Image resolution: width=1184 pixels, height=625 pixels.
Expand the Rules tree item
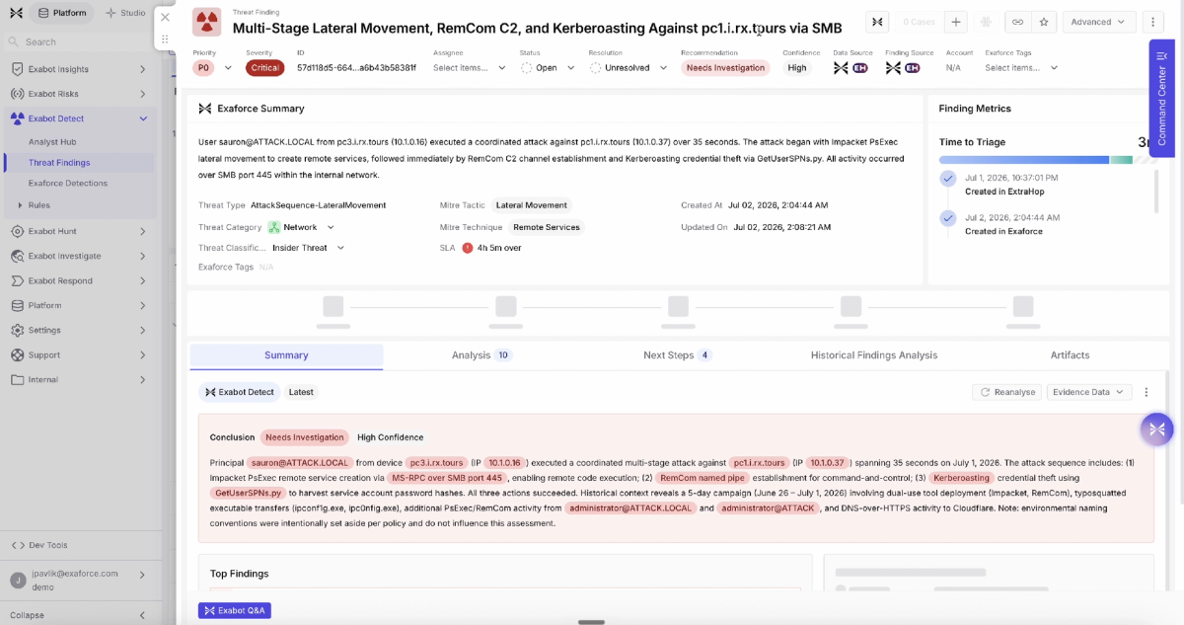tap(21, 205)
